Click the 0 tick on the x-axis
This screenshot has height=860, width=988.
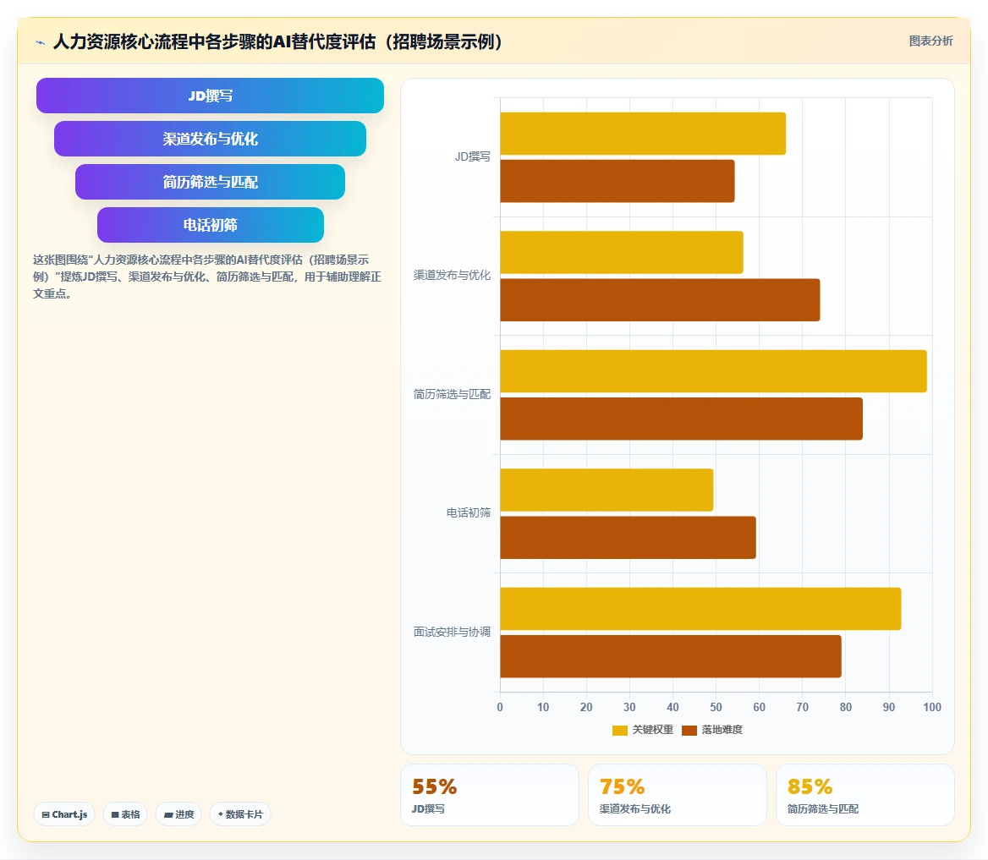tap(500, 707)
